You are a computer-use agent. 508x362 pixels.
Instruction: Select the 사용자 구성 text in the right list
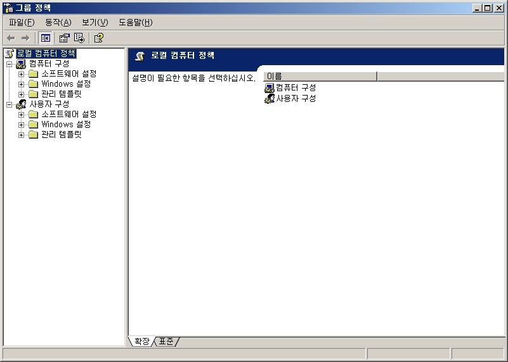296,99
